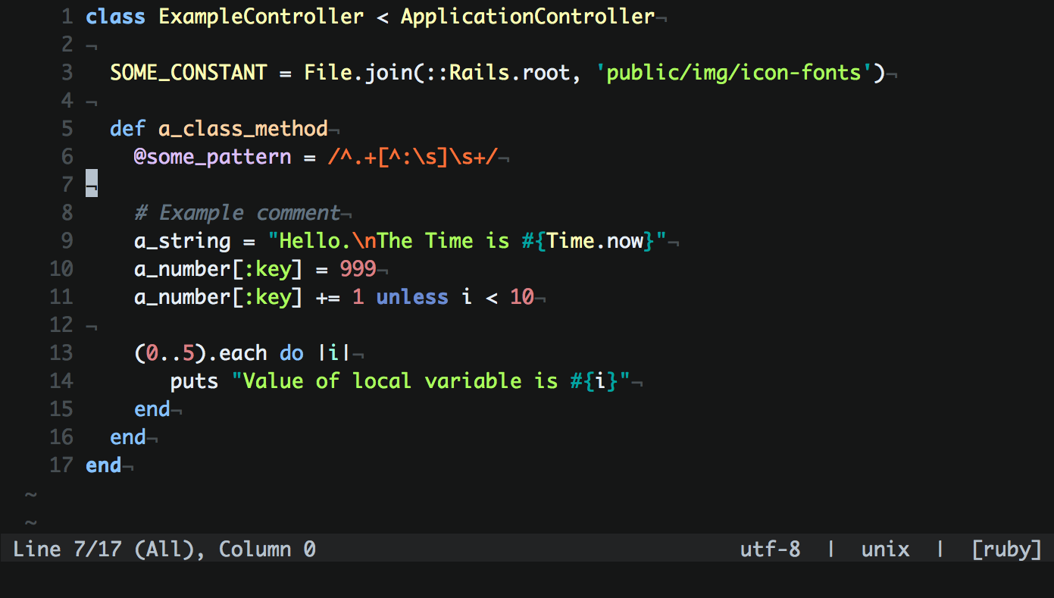This screenshot has height=598, width=1054.
Task: Click the "a_class_method" method name
Action: (x=243, y=129)
